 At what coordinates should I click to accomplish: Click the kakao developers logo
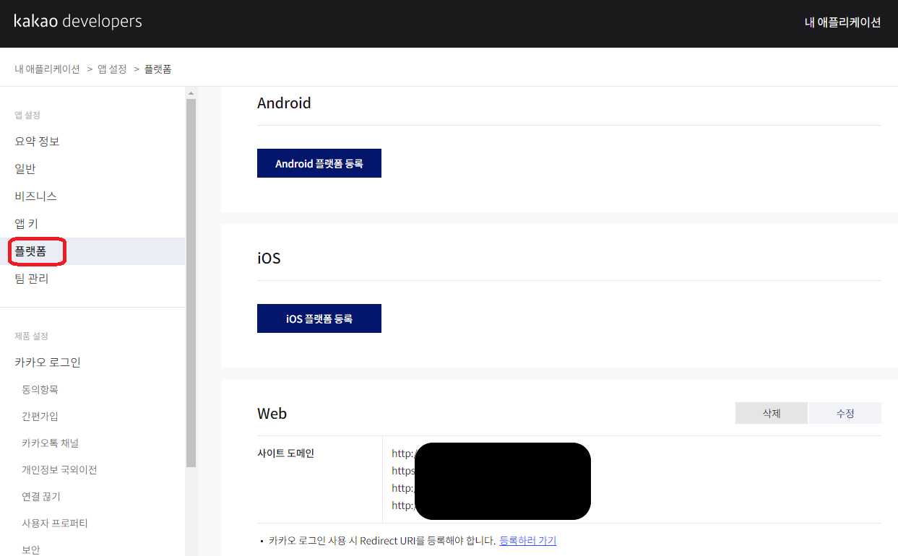pos(78,22)
